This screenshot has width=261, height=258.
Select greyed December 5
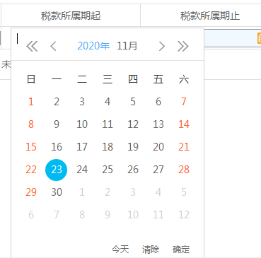[x=184, y=192]
